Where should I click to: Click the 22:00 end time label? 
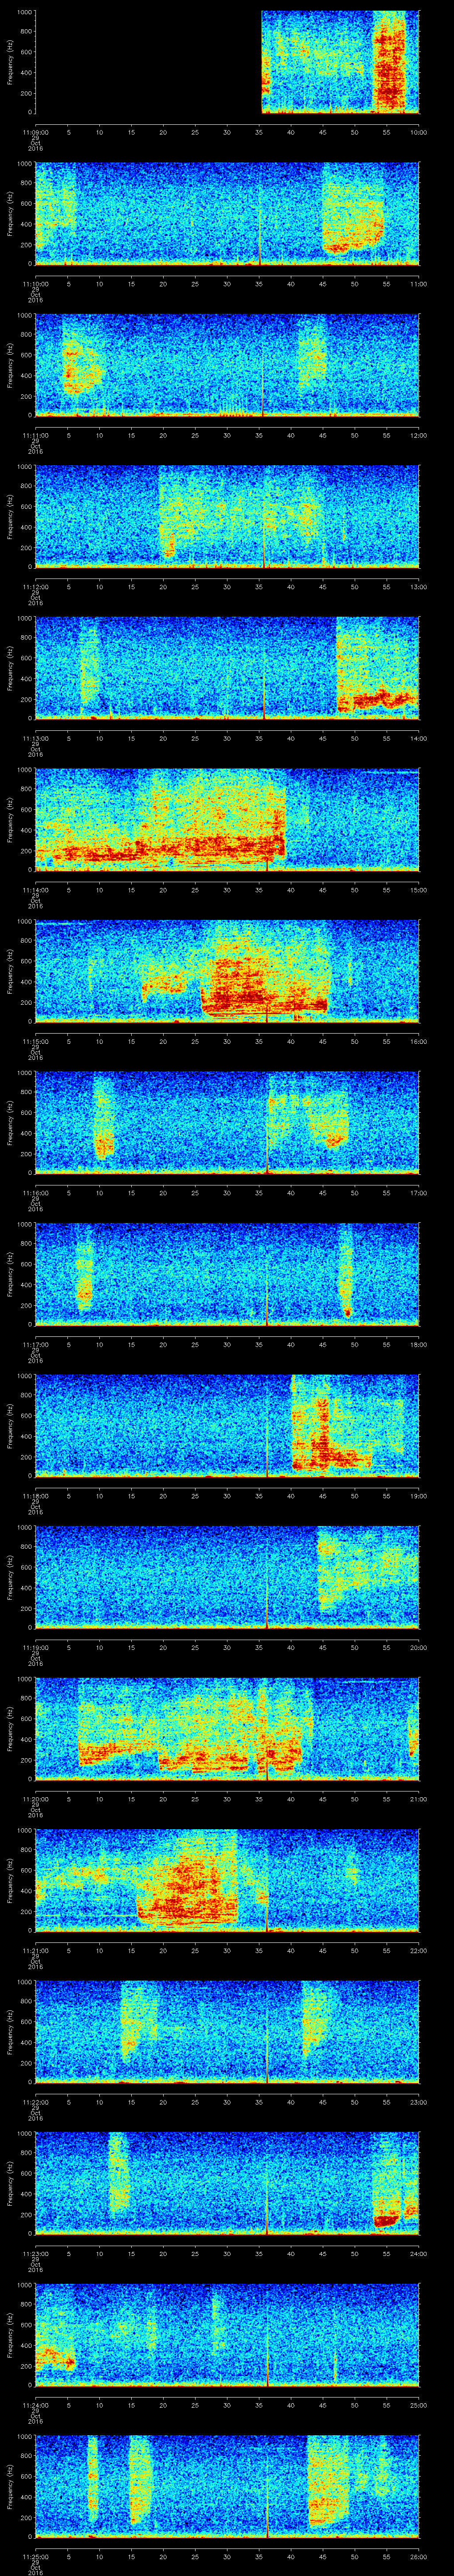(x=418, y=1950)
